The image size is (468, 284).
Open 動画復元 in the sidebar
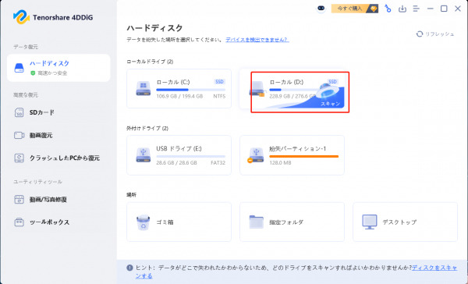(41, 135)
